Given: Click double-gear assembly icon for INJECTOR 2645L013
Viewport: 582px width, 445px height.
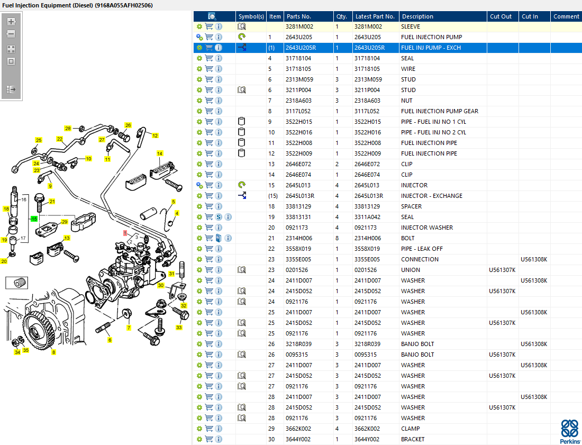Looking at the screenshot, I should tap(199, 185).
